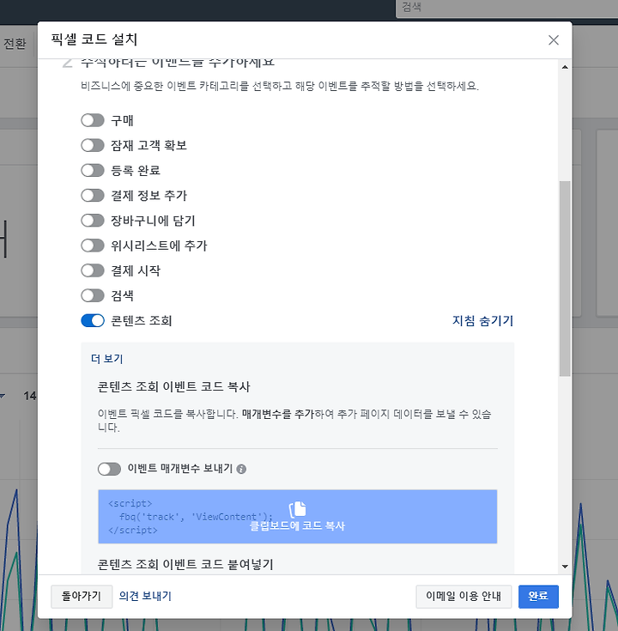Click the 콘텐츠 조회 이벤트 코드 복사 heading
The height and width of the screenshot is (631, 618).
[173, 386]
